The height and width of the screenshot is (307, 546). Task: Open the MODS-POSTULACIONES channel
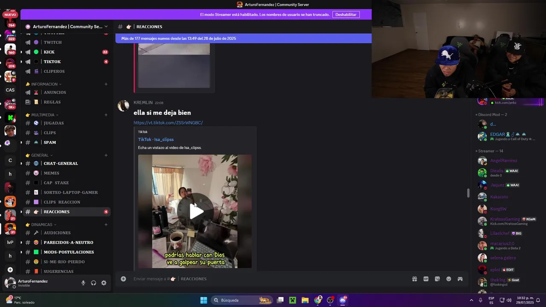(x=67, y=252)
